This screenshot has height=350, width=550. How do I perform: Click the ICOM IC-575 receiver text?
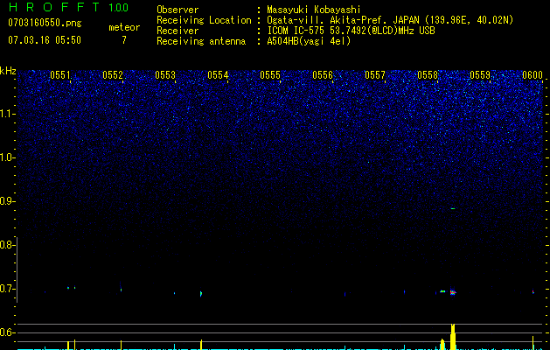tap(351, 31)
